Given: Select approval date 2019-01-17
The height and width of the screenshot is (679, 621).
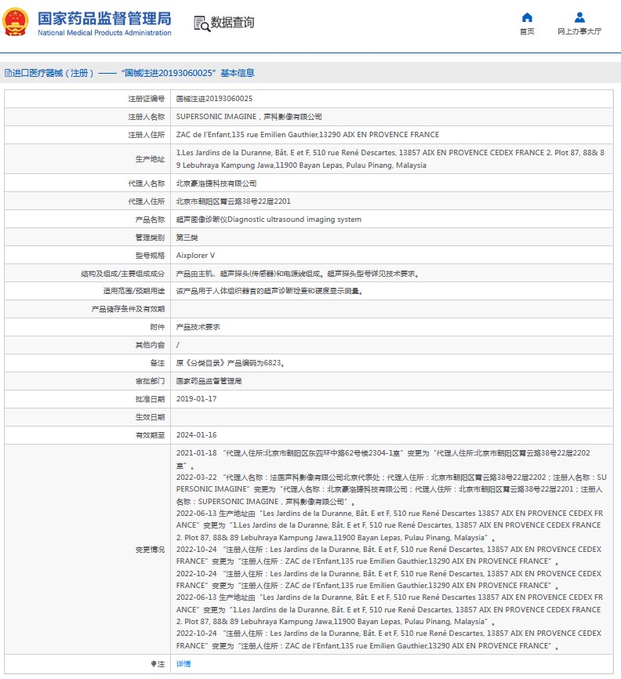Looking at the screenshot, I should (x=196, y=399).
